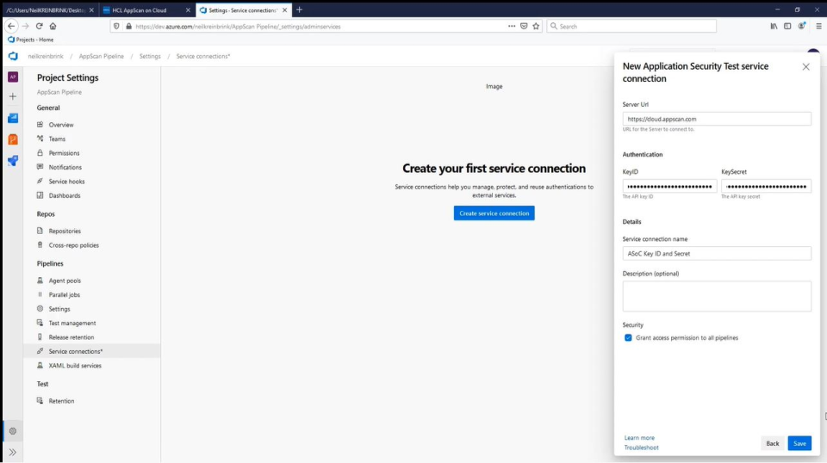Click the KeySecret field
The image size is (827, 463).
coord(767,186)
